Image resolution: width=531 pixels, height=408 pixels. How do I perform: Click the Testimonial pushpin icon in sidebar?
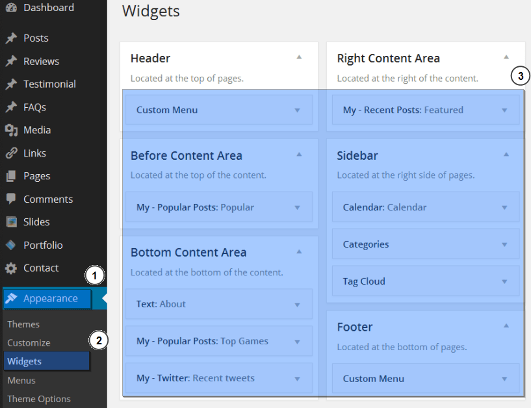pyautogui.click(x=11, y=84)
